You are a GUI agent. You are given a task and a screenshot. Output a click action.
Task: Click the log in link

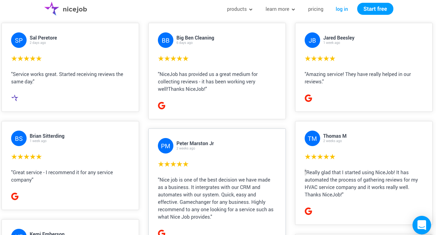pyautogui.click(x=342, y=9)
